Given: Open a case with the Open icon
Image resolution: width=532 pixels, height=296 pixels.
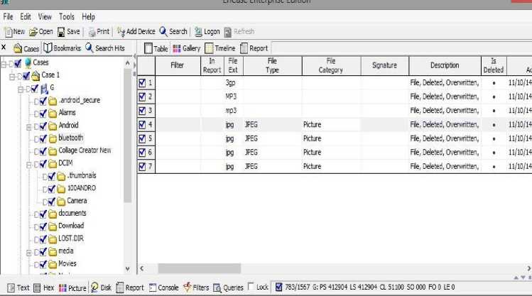Looking at the screenshot, I should pos(33,32).
